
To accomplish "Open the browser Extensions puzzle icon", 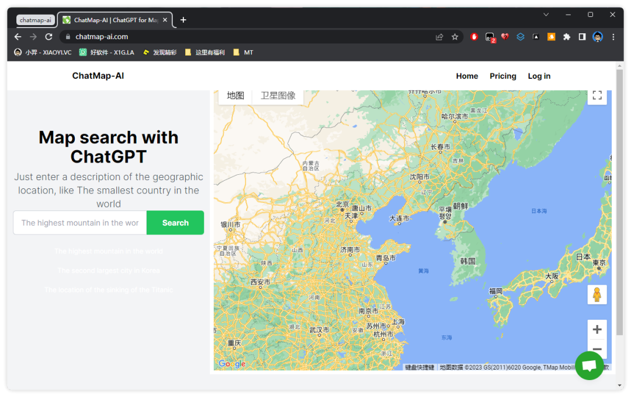I will point(566,37).
